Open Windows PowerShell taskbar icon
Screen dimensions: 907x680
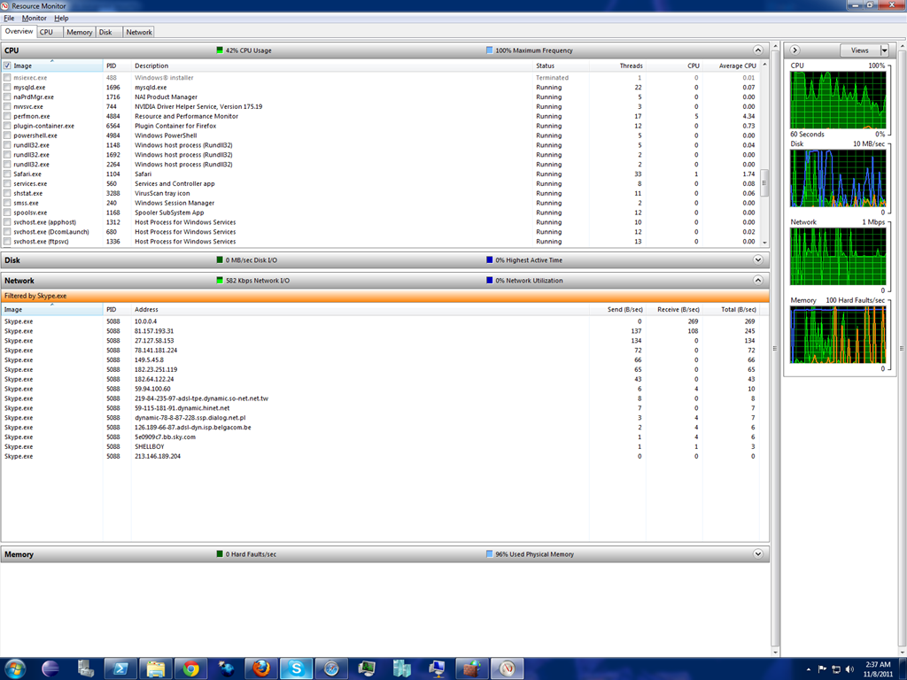point(120,669)
